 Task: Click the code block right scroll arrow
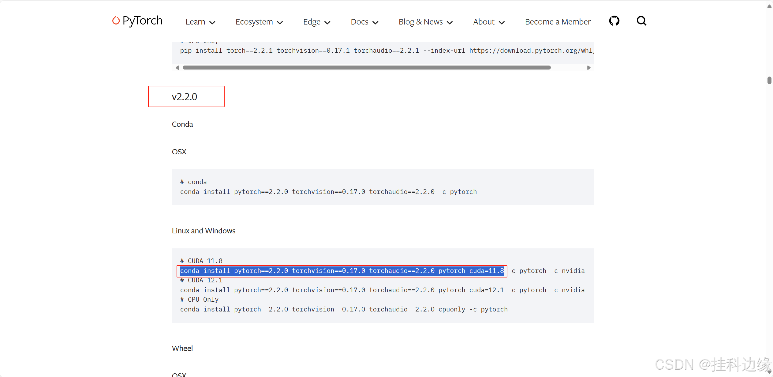tap(588, 68)
